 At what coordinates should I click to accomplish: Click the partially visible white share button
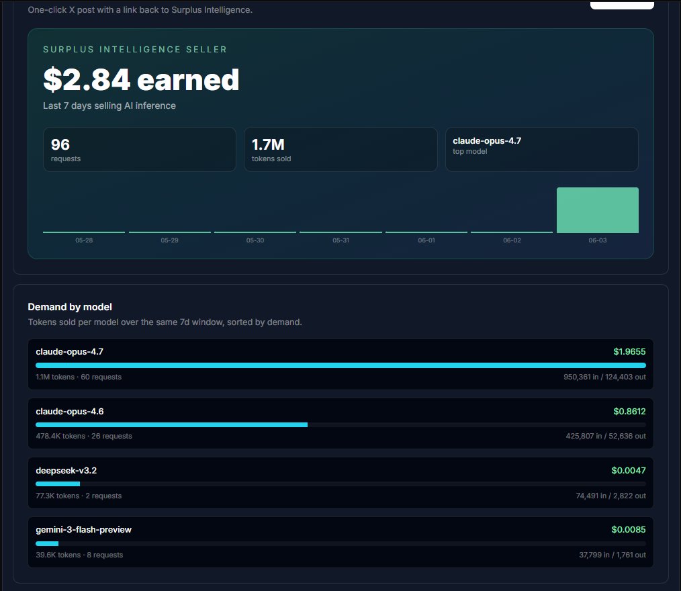coord(622,4)
